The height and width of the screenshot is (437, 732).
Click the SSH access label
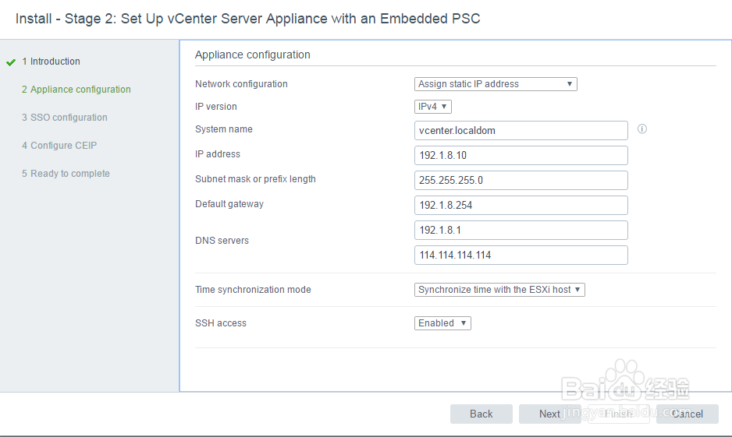(220, 323)
